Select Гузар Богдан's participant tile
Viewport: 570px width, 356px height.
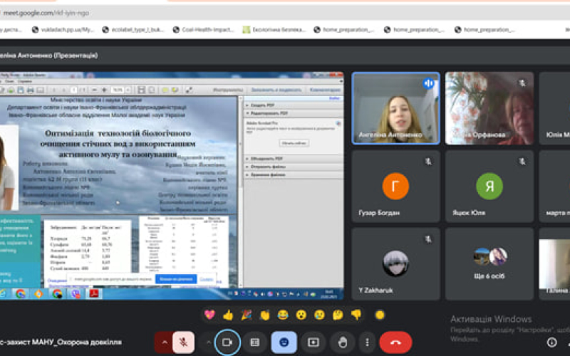(x=395, y=186)
